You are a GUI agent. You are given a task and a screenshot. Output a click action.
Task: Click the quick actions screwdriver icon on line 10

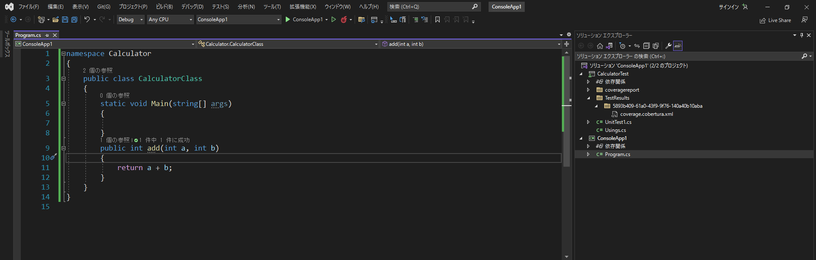[x=53, y=157]
